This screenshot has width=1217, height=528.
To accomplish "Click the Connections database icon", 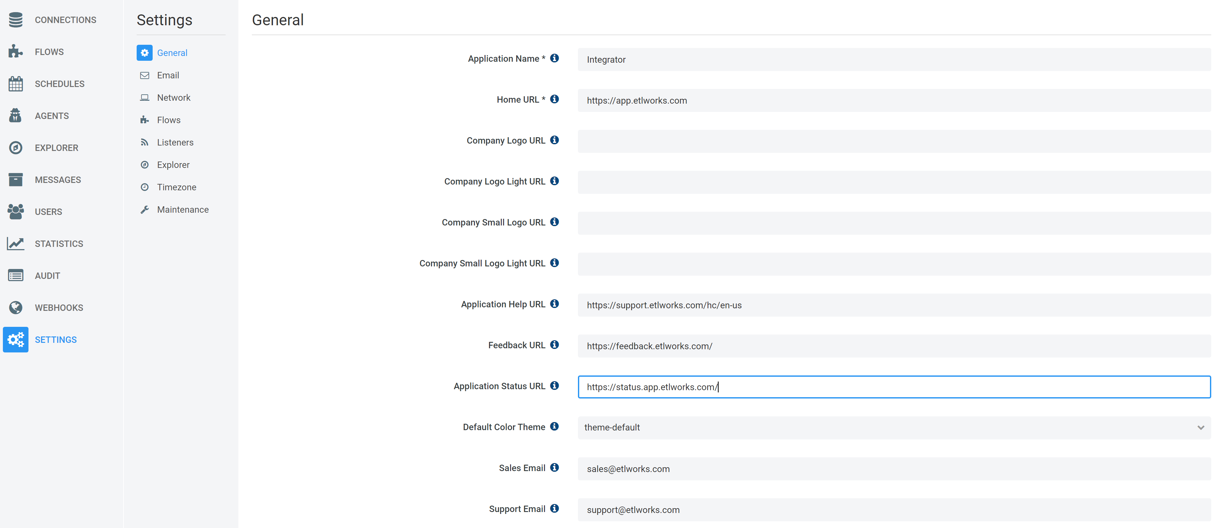I will [x=16, y=20].
